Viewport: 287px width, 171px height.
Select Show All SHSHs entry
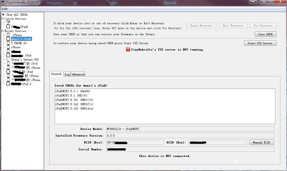[17, 15]
